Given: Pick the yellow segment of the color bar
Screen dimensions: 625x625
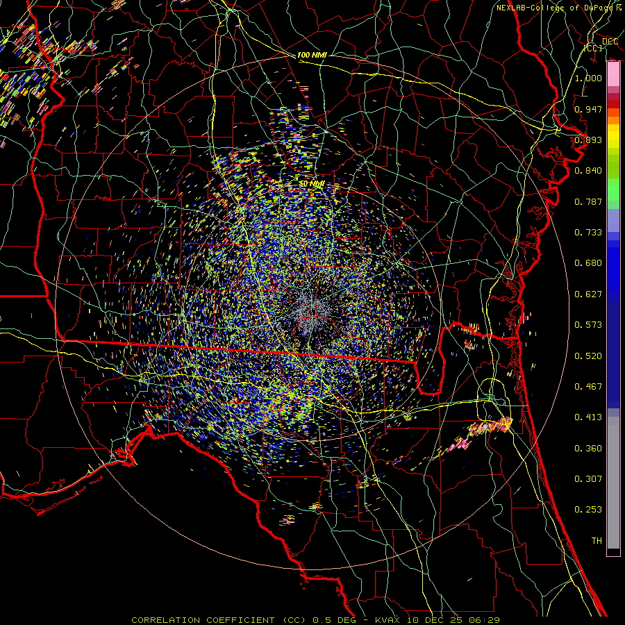Looking at the screenshot, I should [x=613, y=136].
